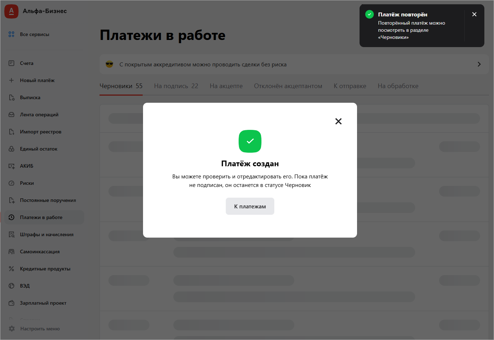494x340 pixels.
Task: Open Выписка document icon
Action: tap(11, 97)
